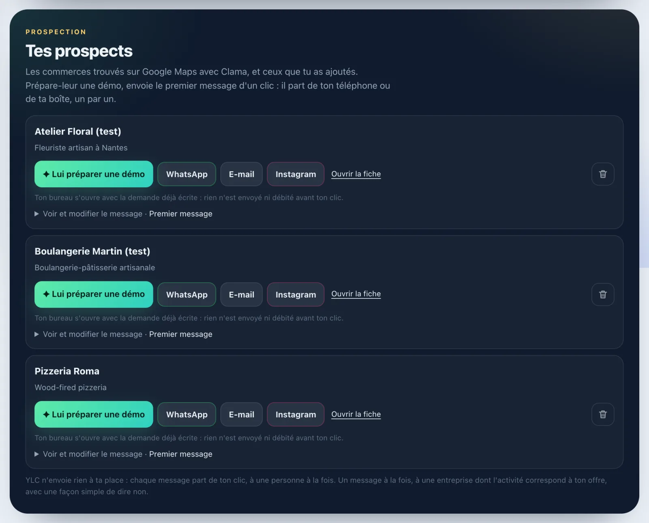Reach Atelier Floral through Instagram

point(296,174)
